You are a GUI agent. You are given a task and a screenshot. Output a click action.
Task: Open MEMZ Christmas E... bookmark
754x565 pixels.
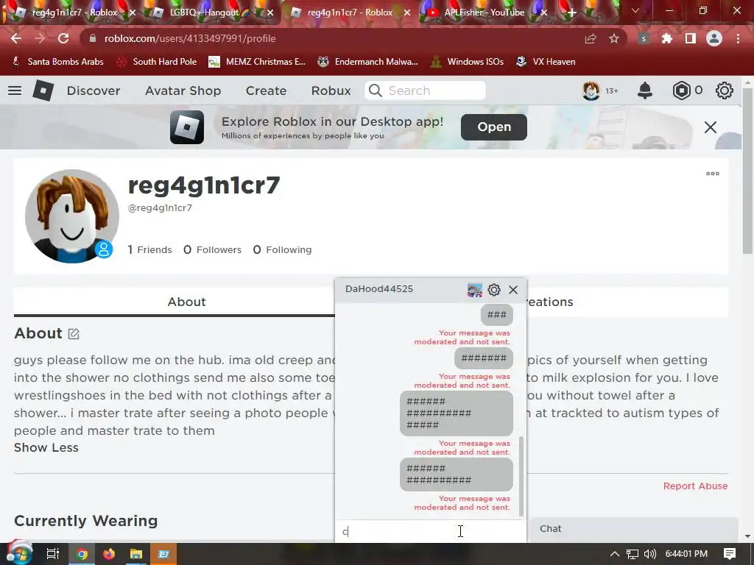point(257,62)
